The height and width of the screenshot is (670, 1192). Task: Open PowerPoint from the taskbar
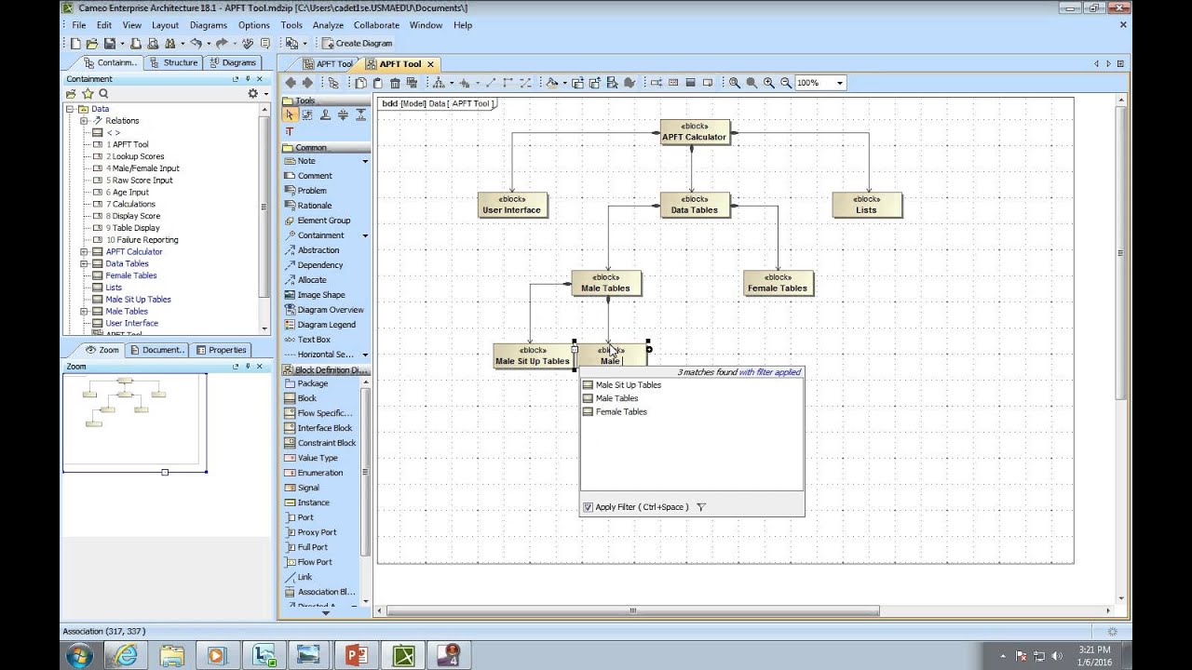point(358,656)
